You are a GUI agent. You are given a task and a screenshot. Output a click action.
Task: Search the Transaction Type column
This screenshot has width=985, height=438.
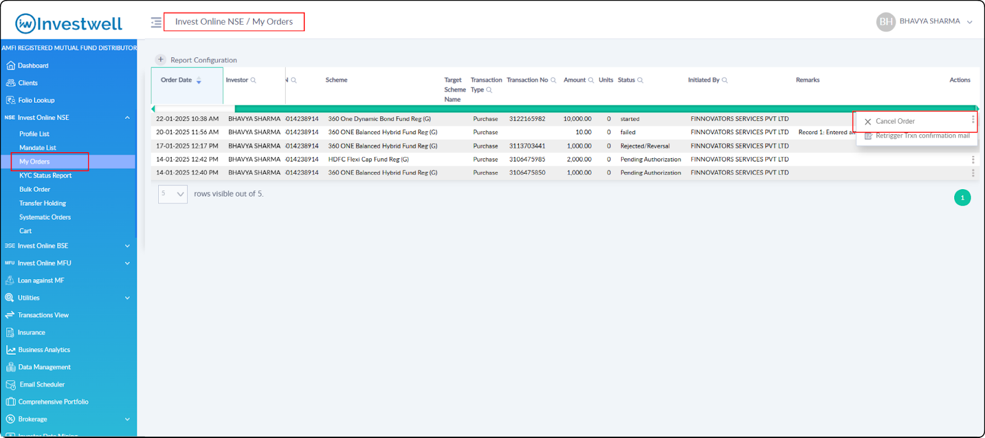point(489,90)
